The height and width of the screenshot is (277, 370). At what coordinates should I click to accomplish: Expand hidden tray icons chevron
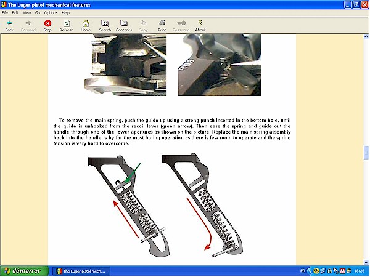coord(310,271)
